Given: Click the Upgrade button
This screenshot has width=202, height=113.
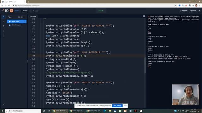Looking at the screenshot, I should [184, 11].
